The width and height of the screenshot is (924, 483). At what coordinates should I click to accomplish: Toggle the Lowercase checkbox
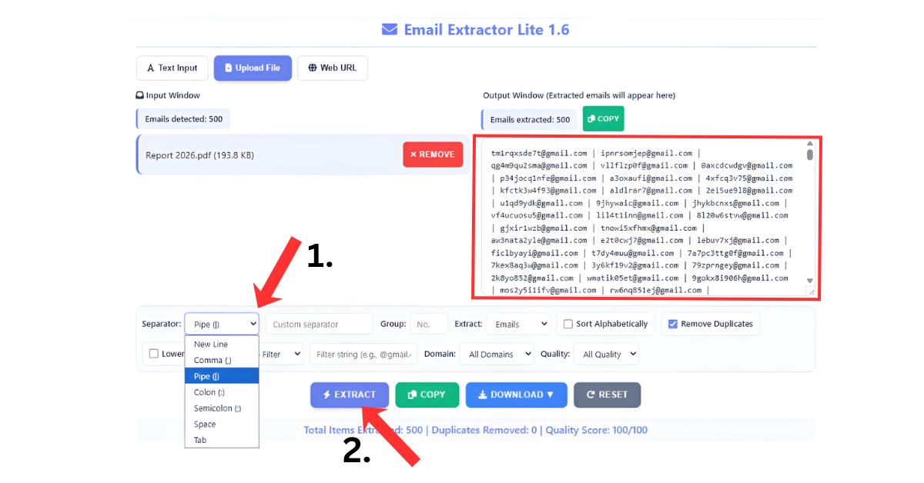154,354
